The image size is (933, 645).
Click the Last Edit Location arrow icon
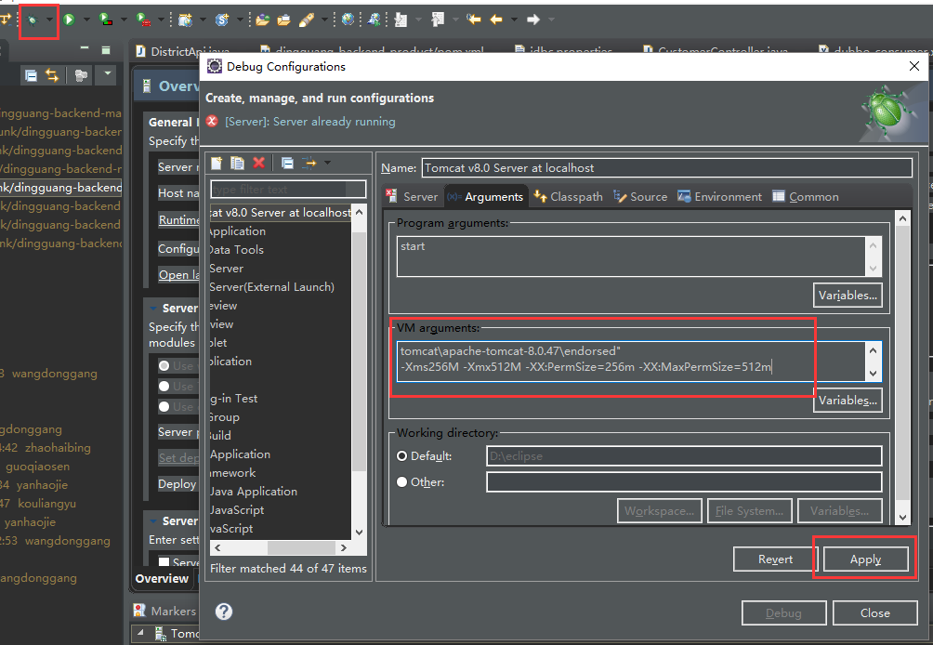coord(474,20)
